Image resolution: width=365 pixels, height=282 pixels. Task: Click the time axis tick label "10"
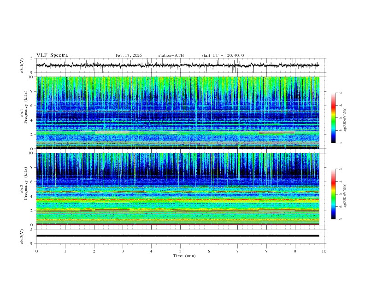click(324, 251)
